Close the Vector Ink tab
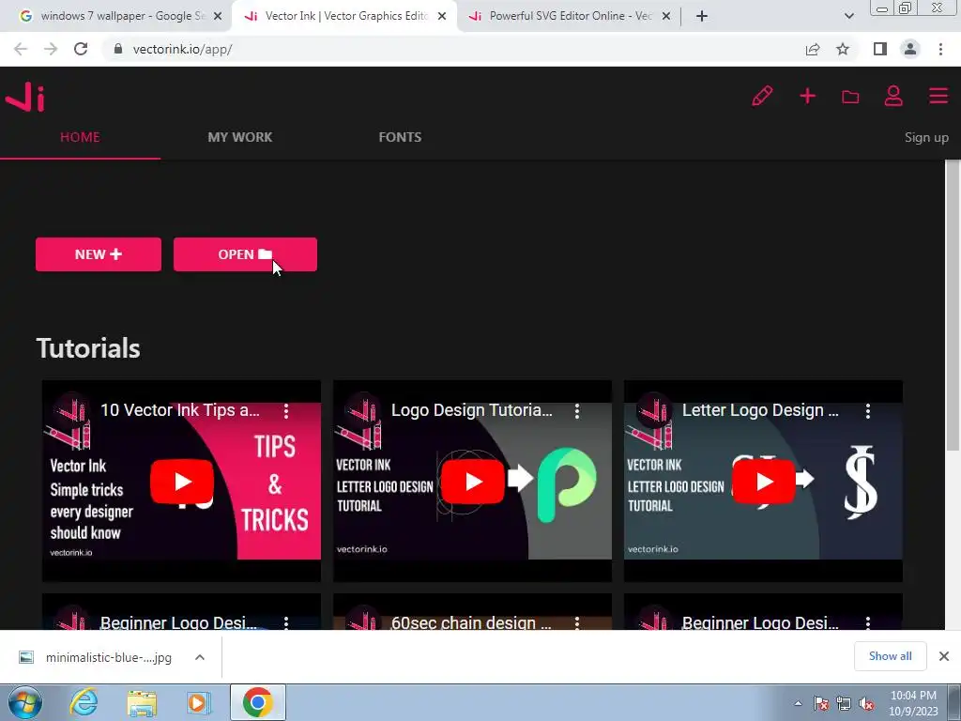Viewport: 961px width, 721px height. [x=442, y=16]
